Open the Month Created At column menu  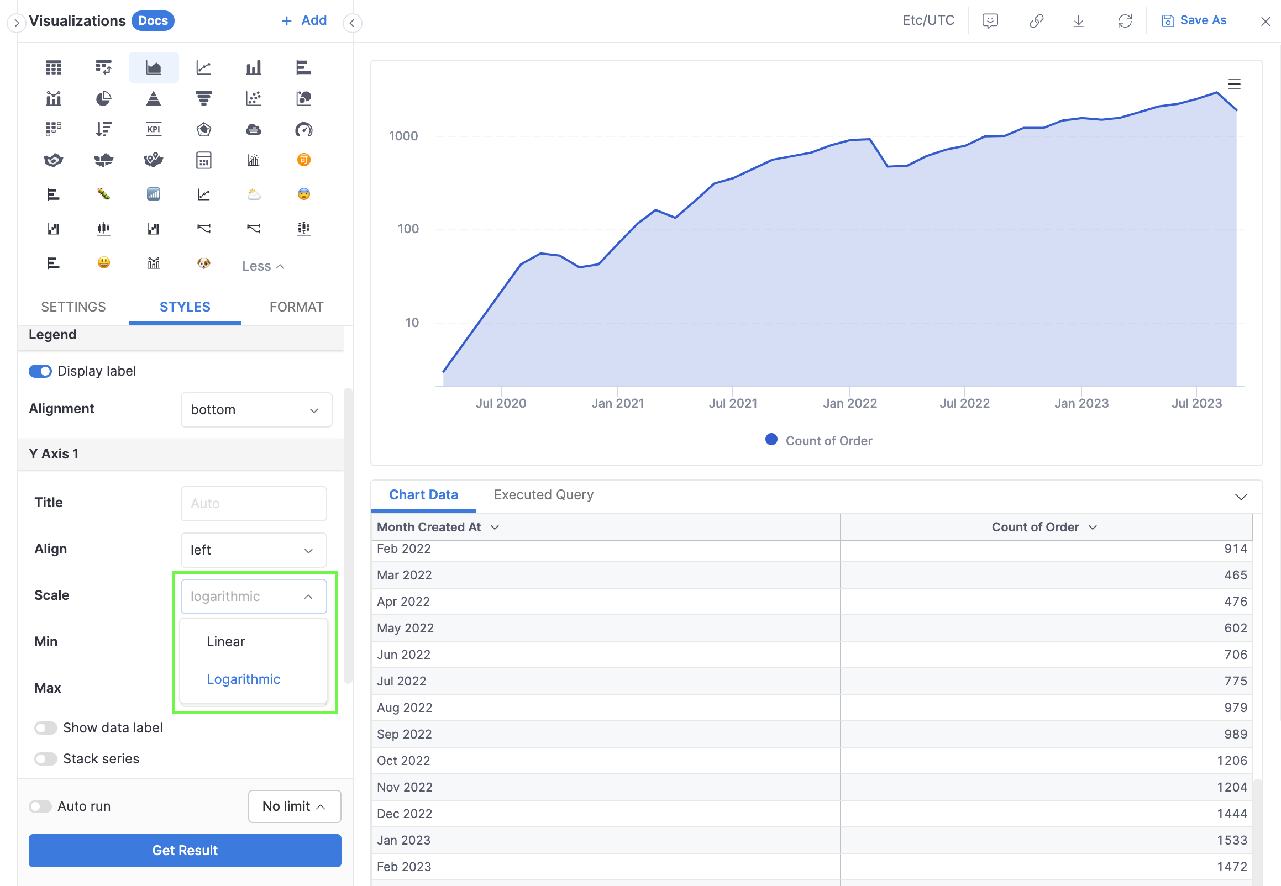tap(494, 527)
